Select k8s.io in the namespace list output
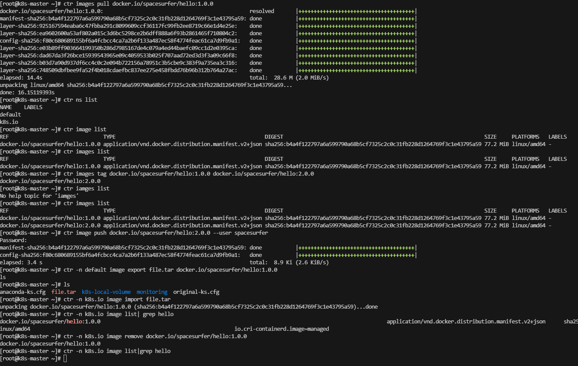Image resolution: width=578 pixels, height=366 pixels. click(x=9, y=122)
